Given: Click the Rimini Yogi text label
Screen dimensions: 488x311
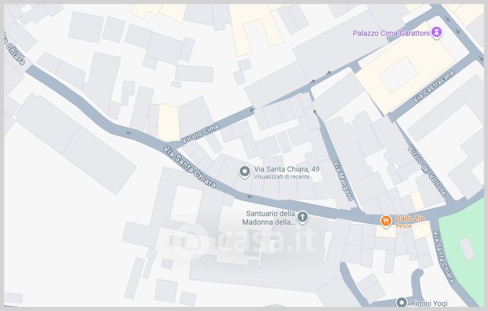Looking at the screenshot, I should point(429,303).
